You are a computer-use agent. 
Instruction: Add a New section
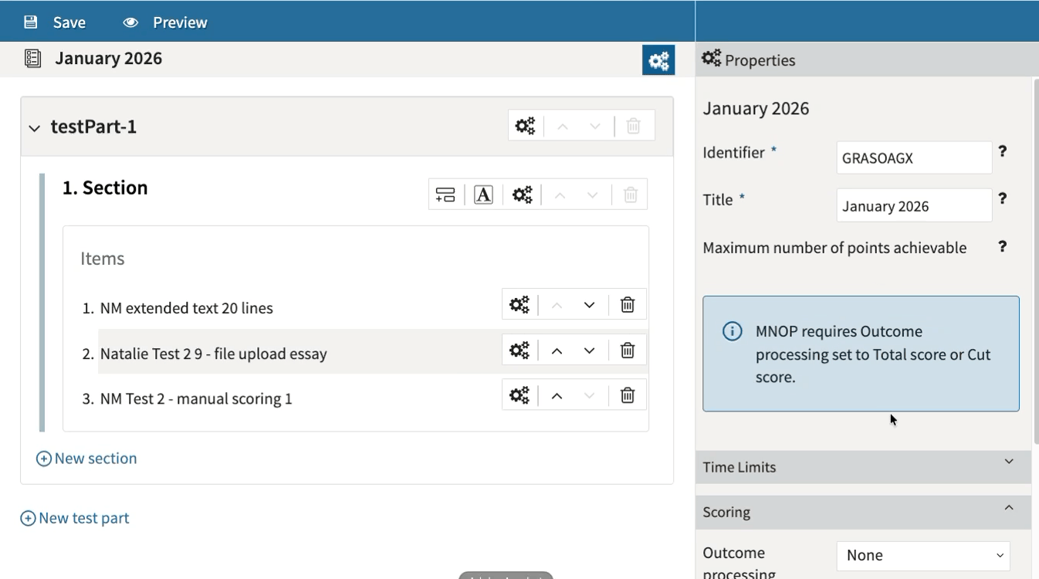click(x=86, y=459)
